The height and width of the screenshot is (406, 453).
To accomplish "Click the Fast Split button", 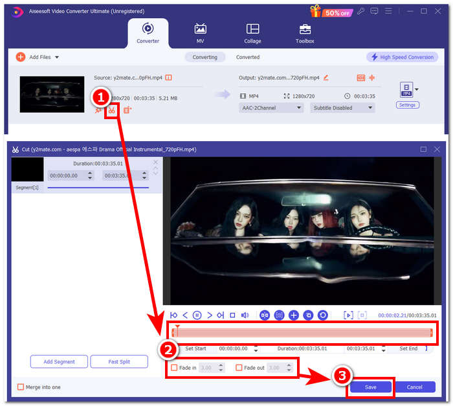I will (120, 361).
